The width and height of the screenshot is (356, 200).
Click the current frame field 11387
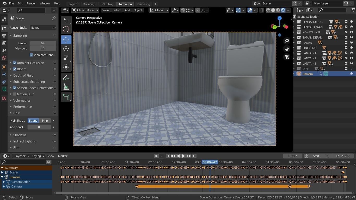tap(292, 156)
